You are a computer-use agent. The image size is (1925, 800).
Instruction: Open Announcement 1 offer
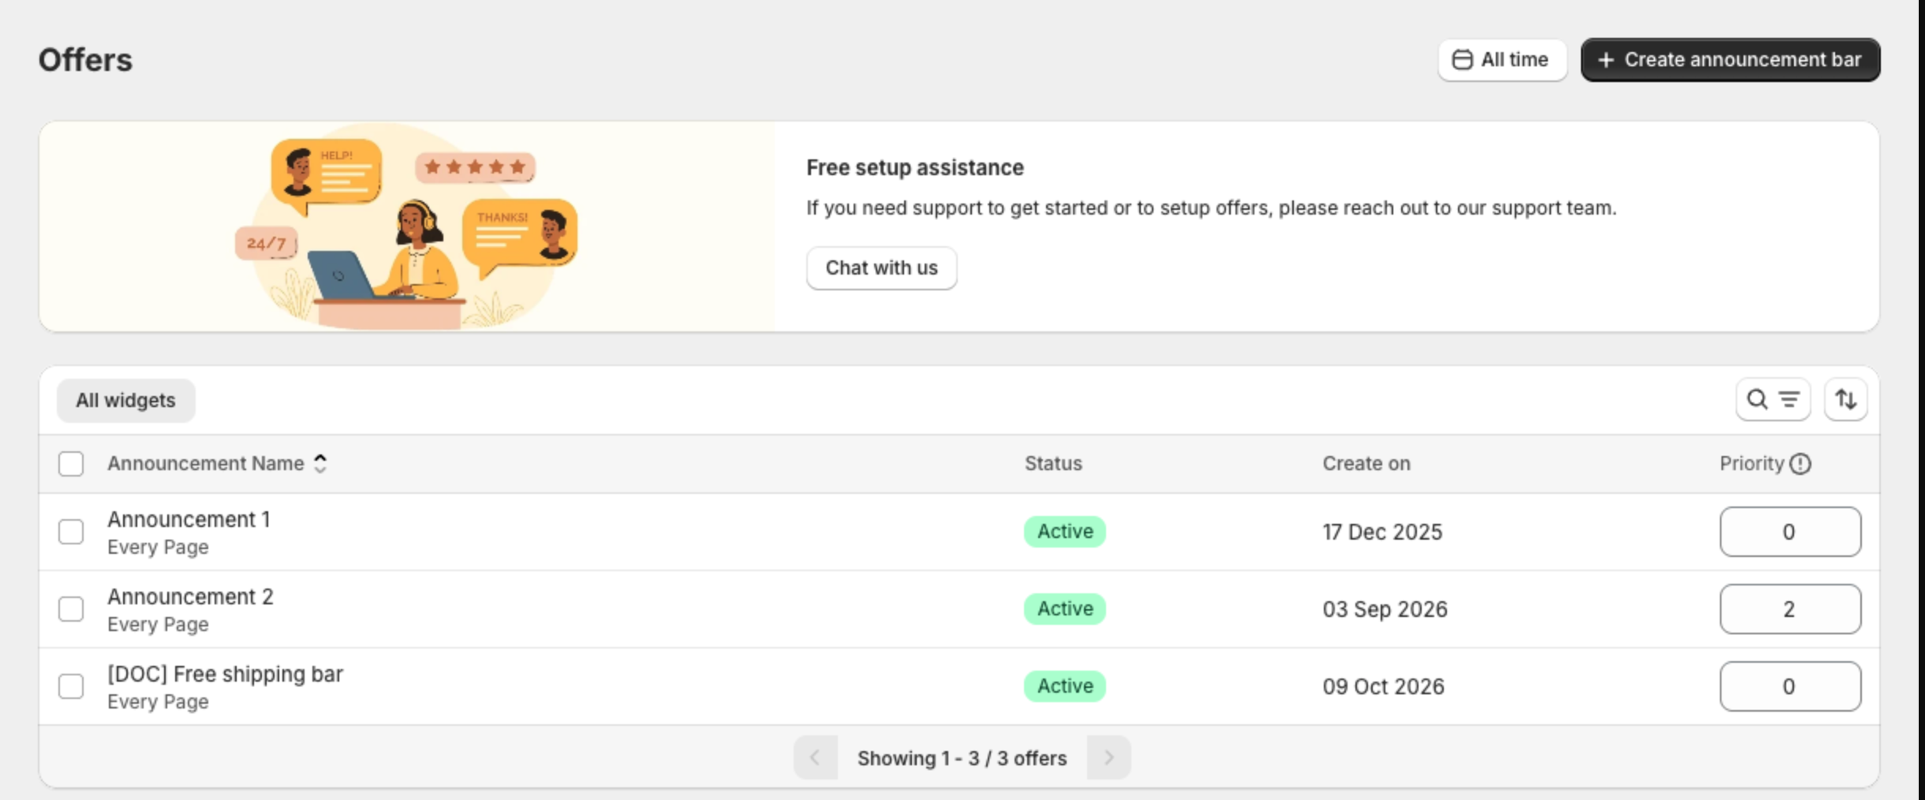tap(189, 520)
